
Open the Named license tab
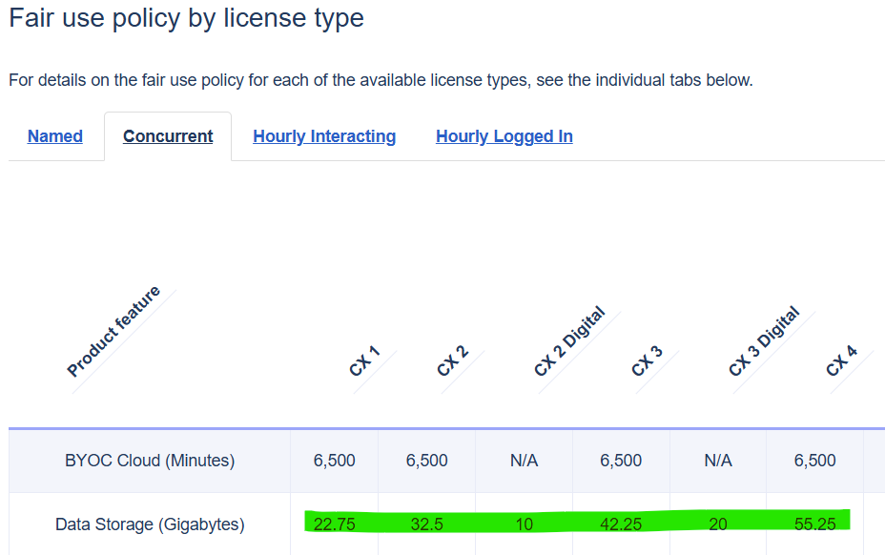tap(55, 136)
